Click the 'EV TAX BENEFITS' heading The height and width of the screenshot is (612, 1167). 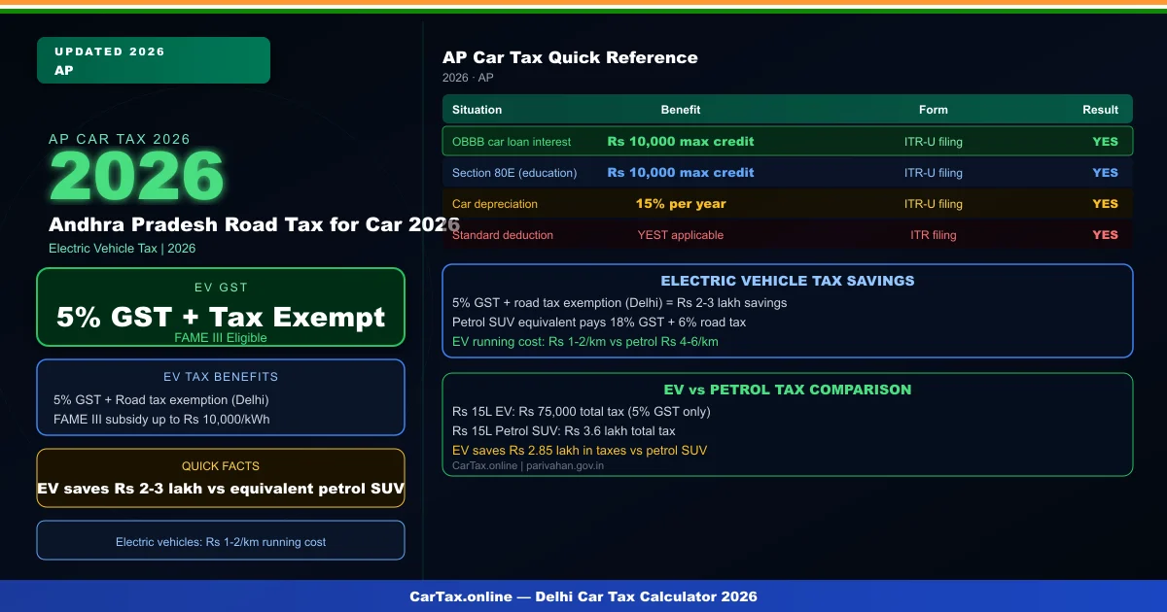point(221,377)
